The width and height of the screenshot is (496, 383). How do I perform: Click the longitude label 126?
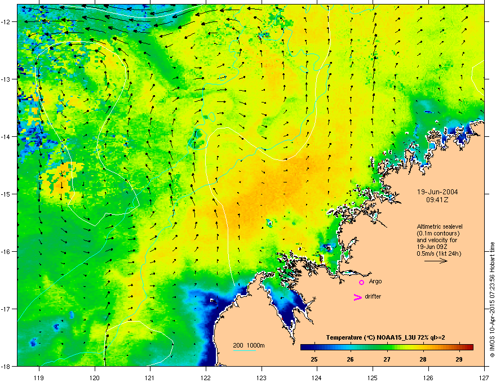(428, 377)
